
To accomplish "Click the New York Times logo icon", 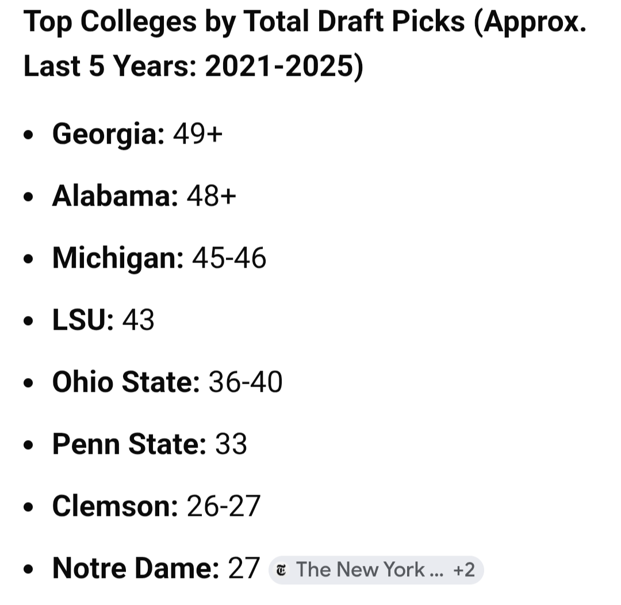I will (281, 570).
